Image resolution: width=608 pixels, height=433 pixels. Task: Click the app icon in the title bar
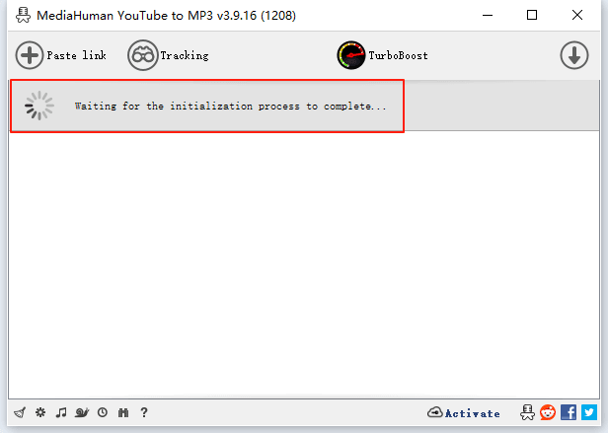18,15
